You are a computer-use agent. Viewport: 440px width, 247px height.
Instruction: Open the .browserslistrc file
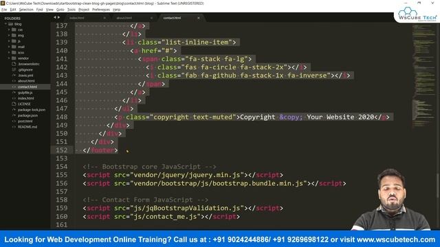coord(29,64)
